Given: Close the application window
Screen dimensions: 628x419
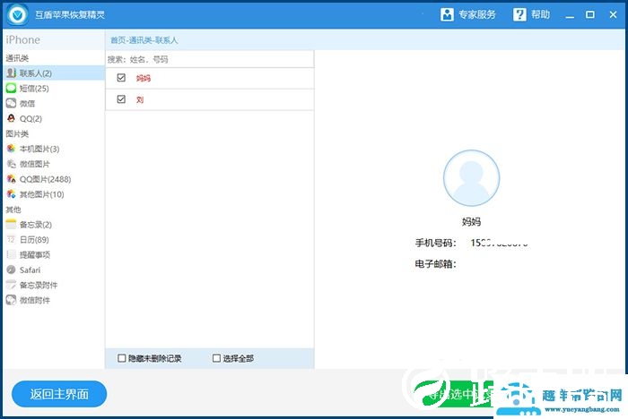Looking at the screenshot, I should 613,15.
